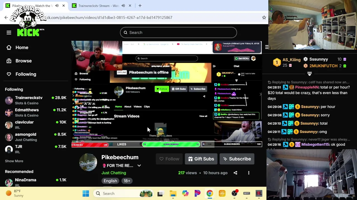Open a new browser tab
357x200 pixels.
140,6
